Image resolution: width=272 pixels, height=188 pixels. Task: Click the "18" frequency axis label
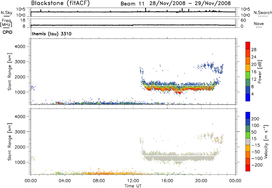[x=23, y=20]
